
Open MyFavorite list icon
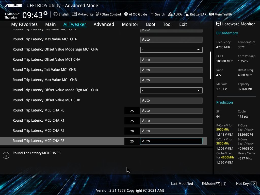coord(74,14)
